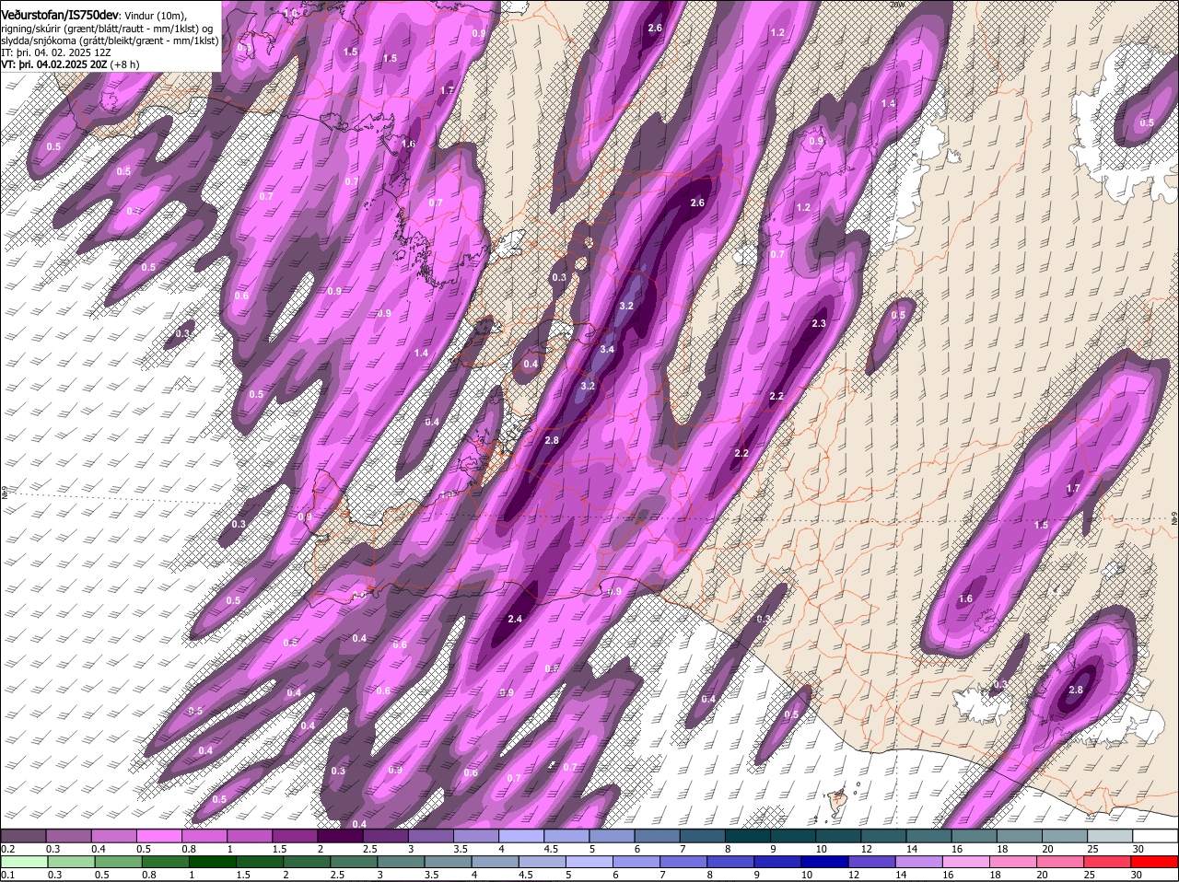
Task: Click the 14 label of the lower legend
Action: [x=900, y=875]
